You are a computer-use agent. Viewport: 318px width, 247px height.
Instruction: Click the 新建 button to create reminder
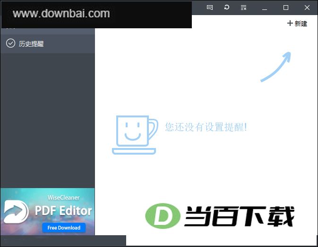[x=297, y=24]
